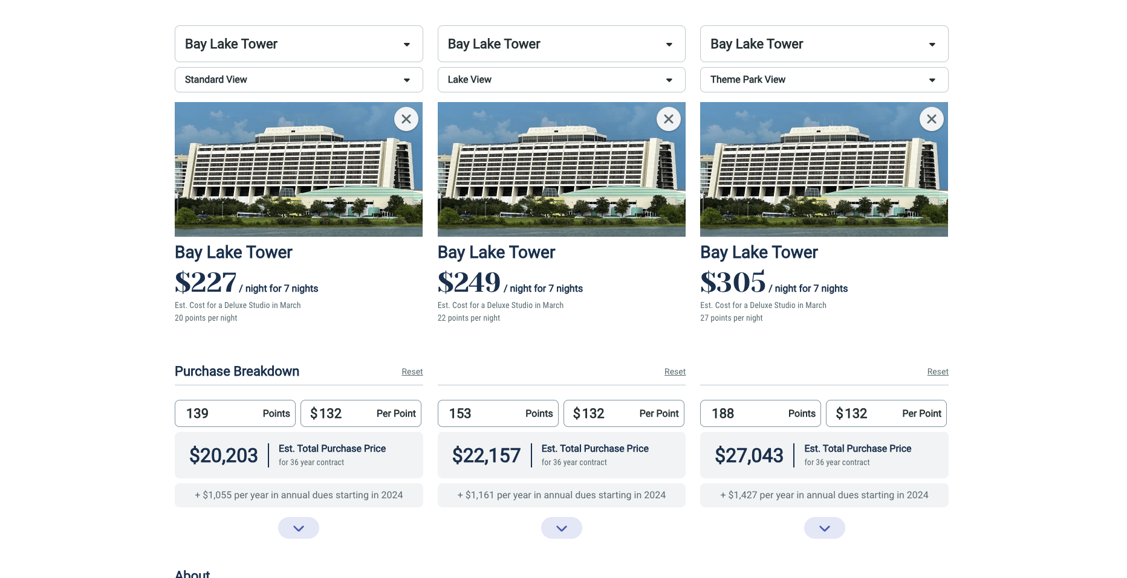Expand details below the $20,203 purchase price
The height and width of the screenshot is (578, 1127).
pos(299,528)
